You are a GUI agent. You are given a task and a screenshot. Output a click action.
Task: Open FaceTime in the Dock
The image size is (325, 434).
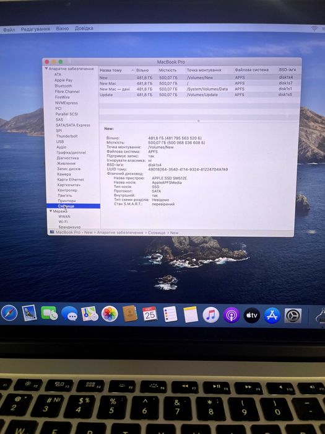pyautogui.click(x=49, y=313)
